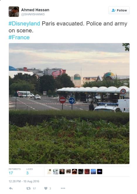The image size is (137, 194).
Task: Click the last black retweeter avatar
Action: coord(100,172)
